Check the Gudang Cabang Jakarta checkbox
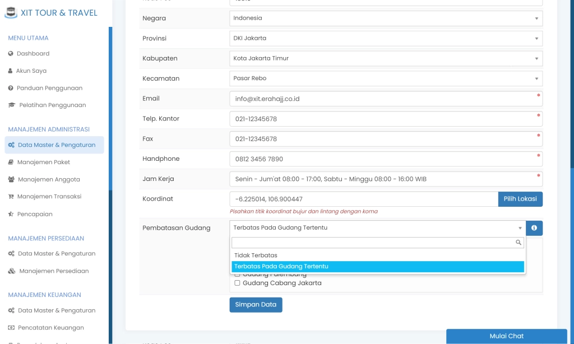Image resolution: width=574 pixels, height=344 pixels. pos(237,283)
